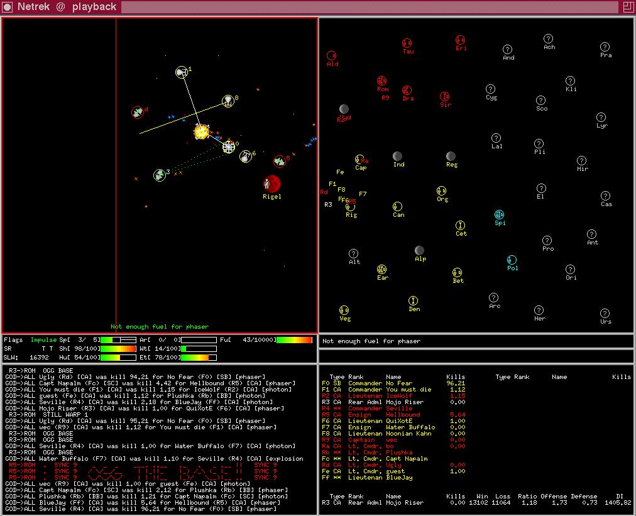Click cyan planet Spi on galactic map
The height and width of the screenshot is (516, 636).
[499, 214]
